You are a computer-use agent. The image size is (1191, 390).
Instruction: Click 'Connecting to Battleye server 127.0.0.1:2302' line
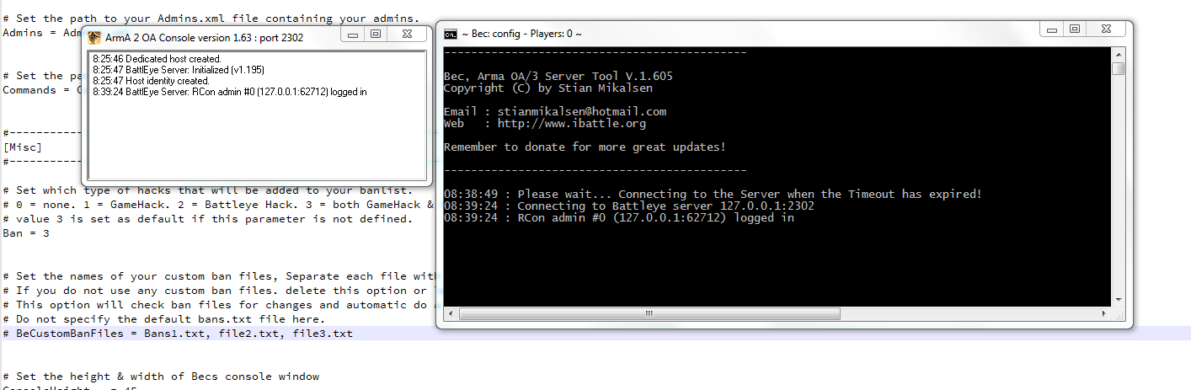(x=629, y=206)
